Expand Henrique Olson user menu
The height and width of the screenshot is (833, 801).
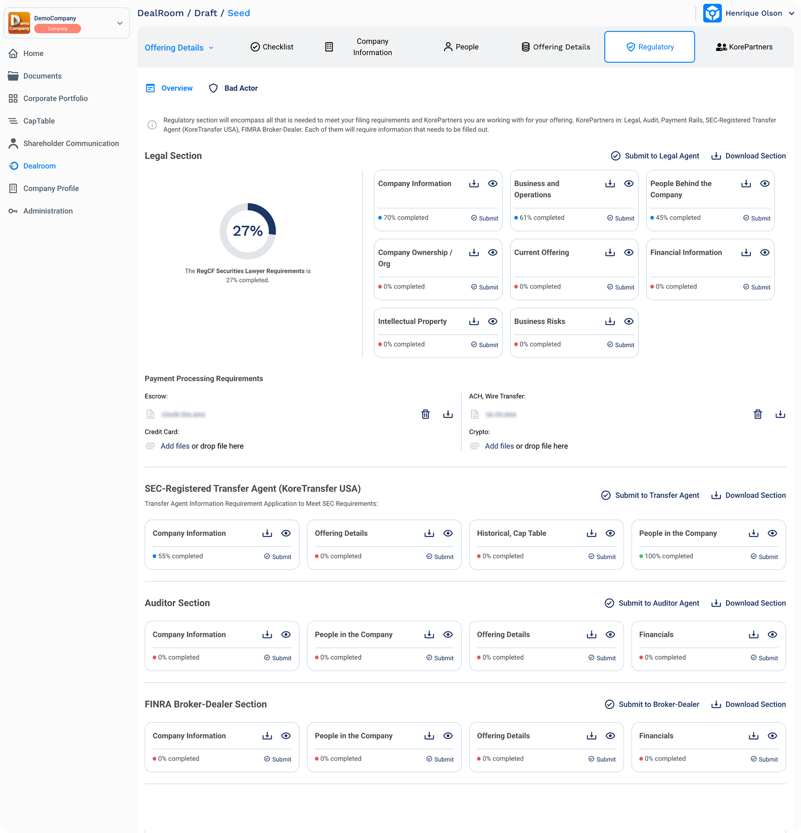[x=792, y=13]
